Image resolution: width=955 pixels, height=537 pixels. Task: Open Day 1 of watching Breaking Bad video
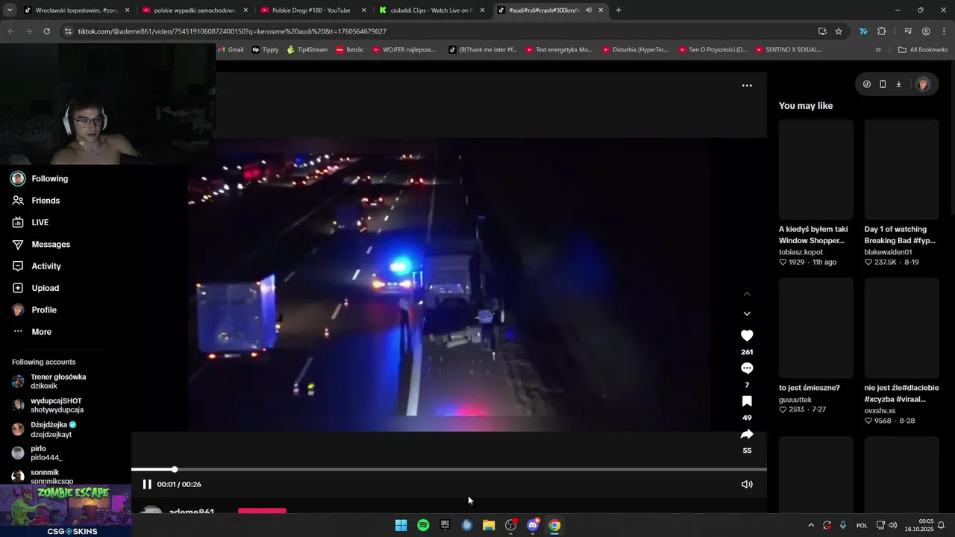click(x=901, y=169)
